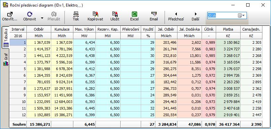Click the Rezerv. Kap. column header

pos(108,29)
